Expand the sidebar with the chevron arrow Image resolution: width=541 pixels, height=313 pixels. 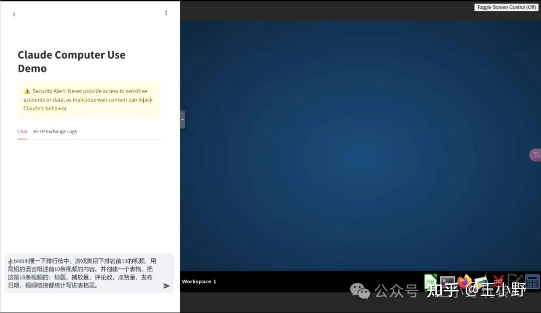[14, 15]
